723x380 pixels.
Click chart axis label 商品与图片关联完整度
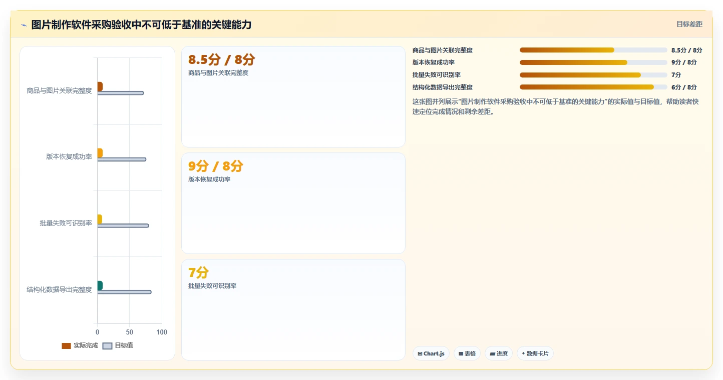point(60,90)
